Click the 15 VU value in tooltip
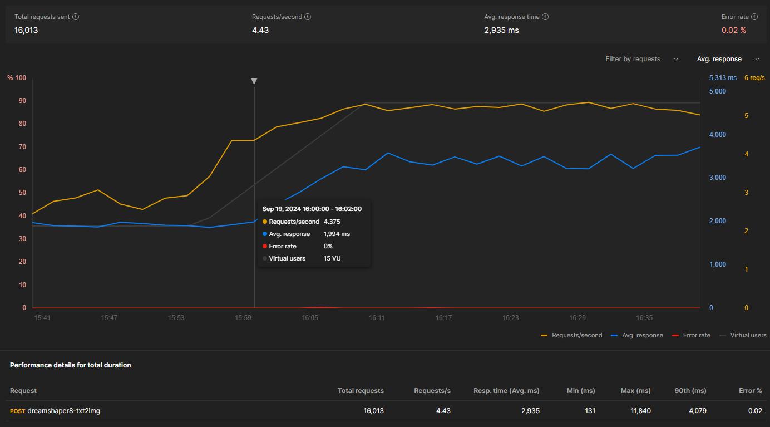770x427 pixels. coord(332,258)
